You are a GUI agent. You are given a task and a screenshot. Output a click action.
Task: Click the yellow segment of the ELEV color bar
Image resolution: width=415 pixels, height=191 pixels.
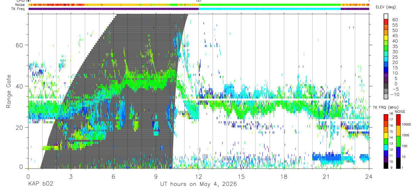386,38
